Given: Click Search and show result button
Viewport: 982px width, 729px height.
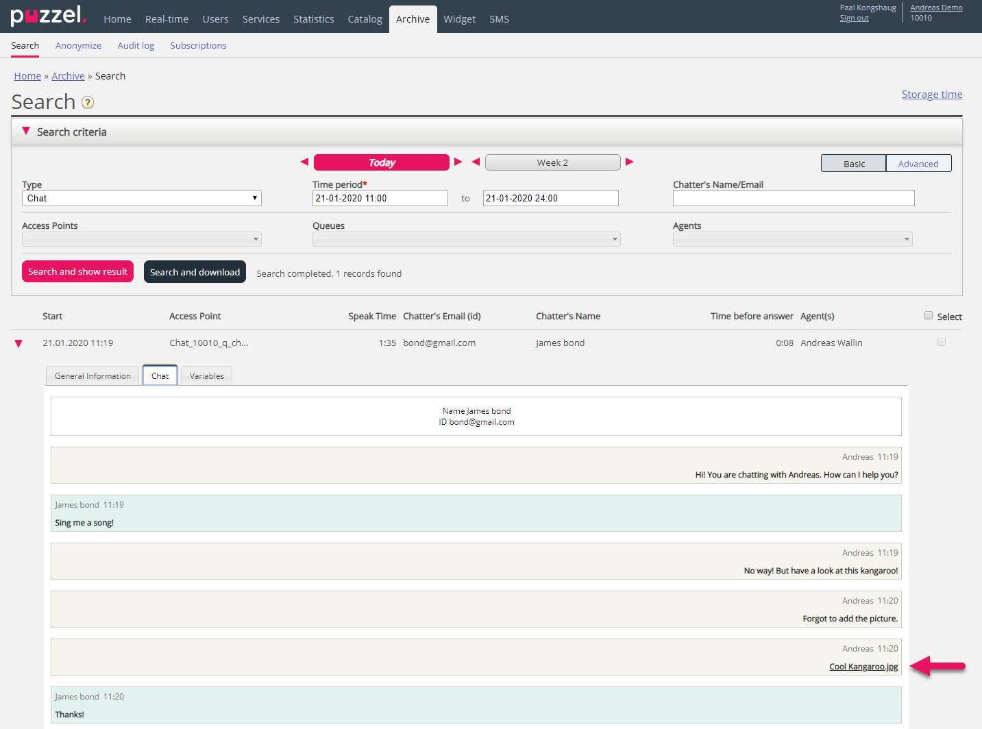Looking at the screenshot, I should point(77,272).
